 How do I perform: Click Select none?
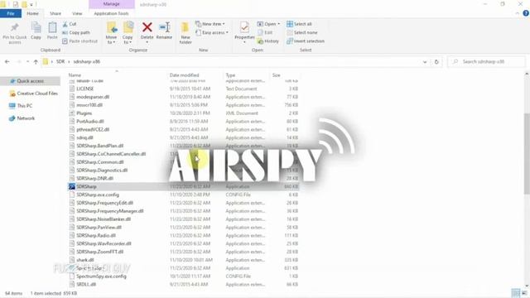click(x=301, y=32)
